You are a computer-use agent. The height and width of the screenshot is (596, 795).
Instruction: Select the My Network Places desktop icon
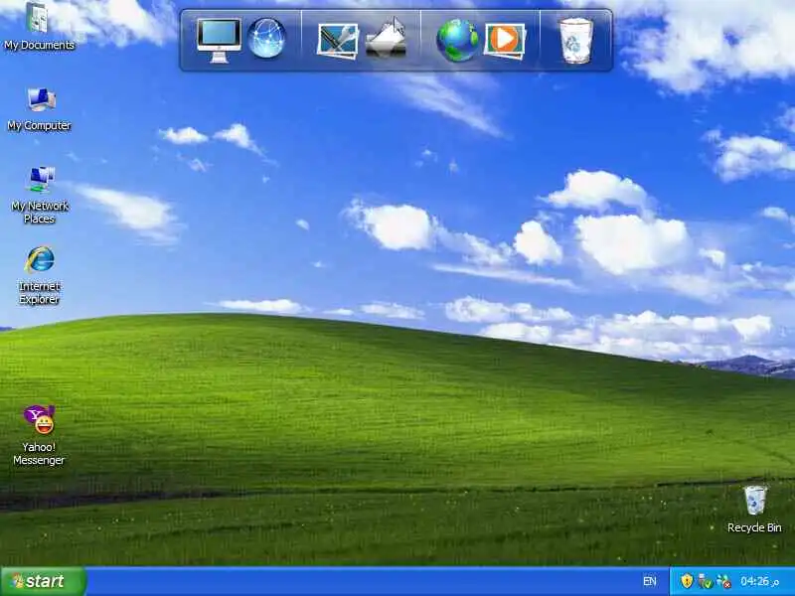click(x=40, y=195)
